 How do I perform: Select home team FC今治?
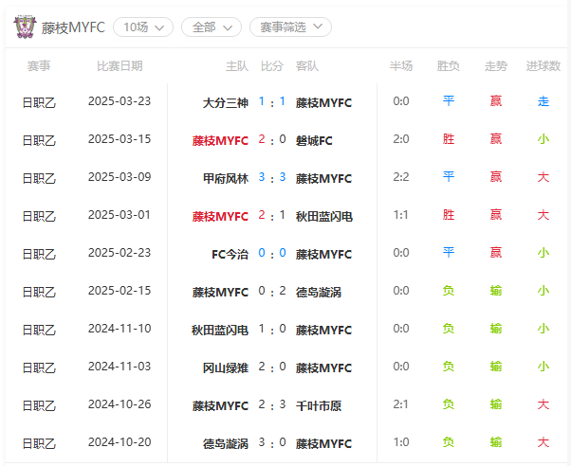(230, 254)
